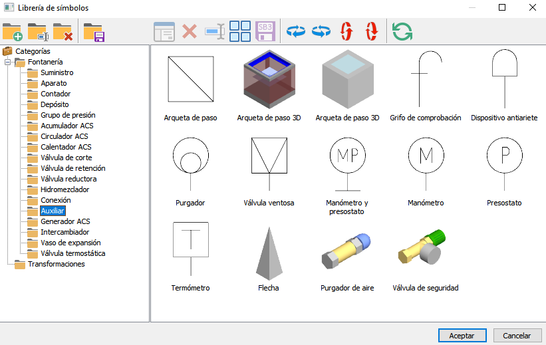Image resolution: width=546 pixels, height=345 pixels.
Task: Select the Categorías root item
Action: [x=33, y=52]
